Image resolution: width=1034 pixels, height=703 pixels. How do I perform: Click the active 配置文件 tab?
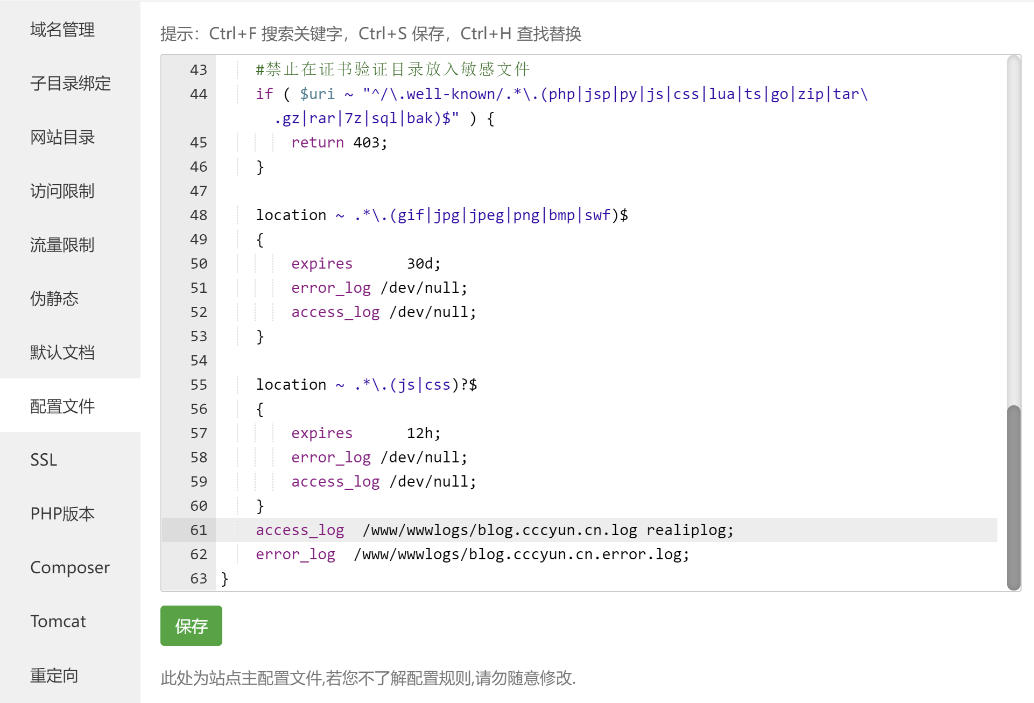coord(62,406)
